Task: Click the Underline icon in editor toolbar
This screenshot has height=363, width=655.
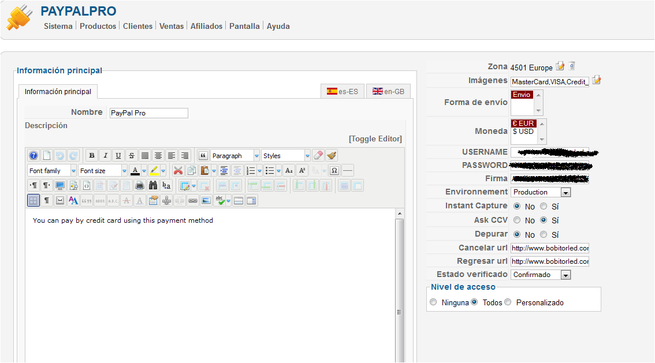Action: tap(118, 156)
